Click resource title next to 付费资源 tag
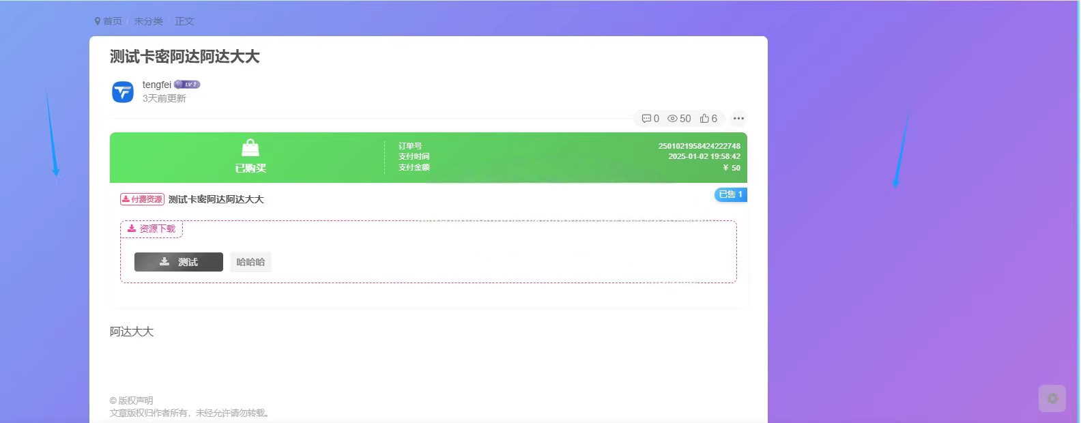The image size is (1081, 423). point(216,199)
